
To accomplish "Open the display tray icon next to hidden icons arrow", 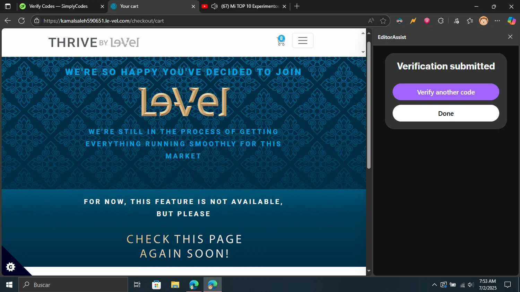I will 443,285.
